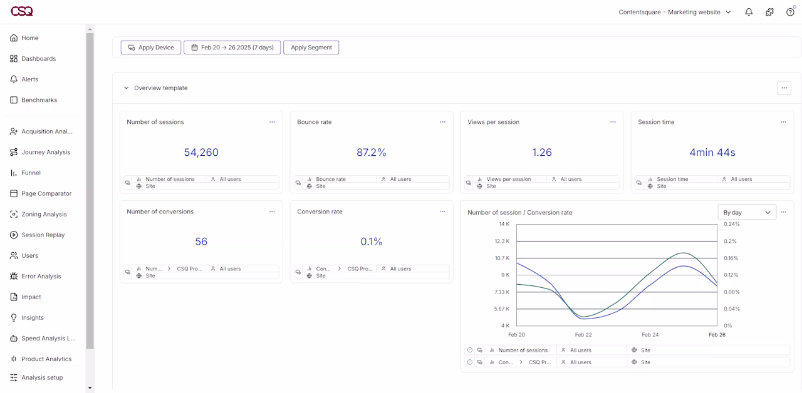The image size is (802, 393).
Task: Click the Funnel icon in sidebar
Action: (x=14, y=173)
